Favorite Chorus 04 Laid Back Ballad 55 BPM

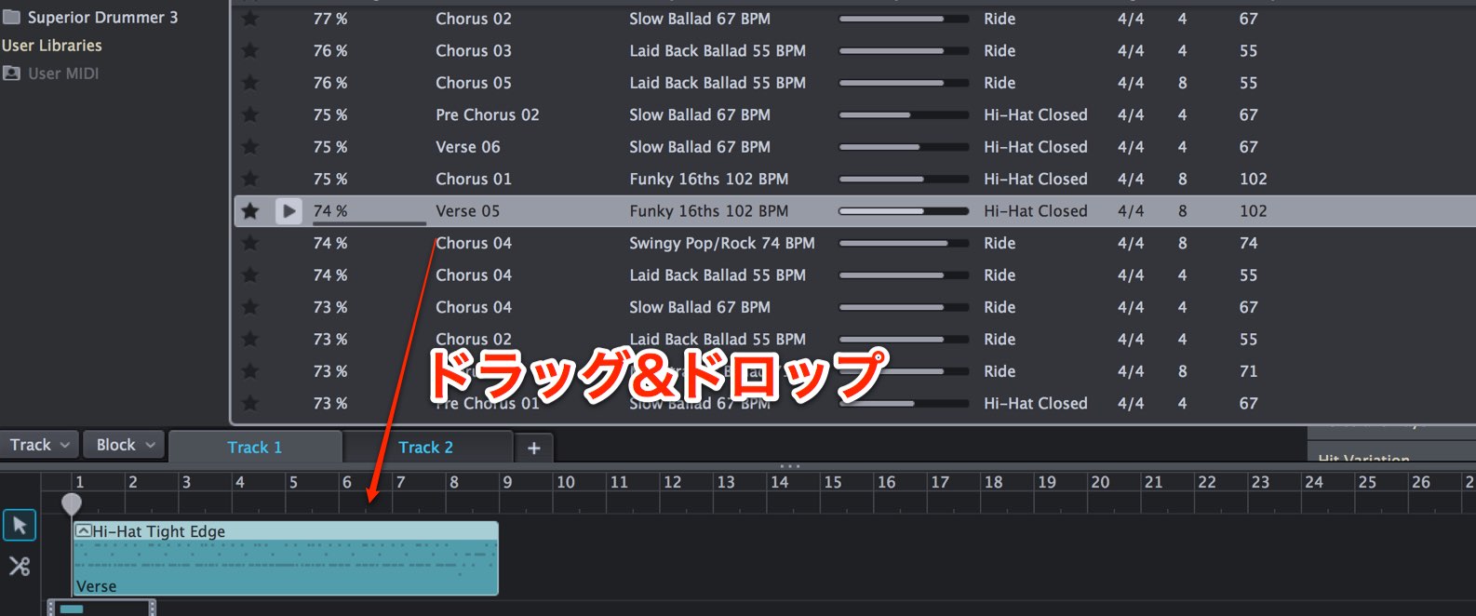pyautogui.click(x=250, y=275)
